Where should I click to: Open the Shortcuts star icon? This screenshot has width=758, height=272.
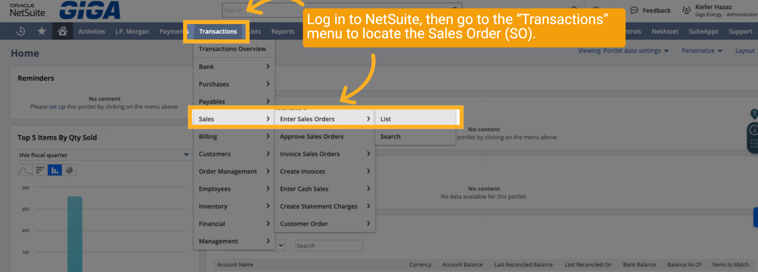[41, 31]
